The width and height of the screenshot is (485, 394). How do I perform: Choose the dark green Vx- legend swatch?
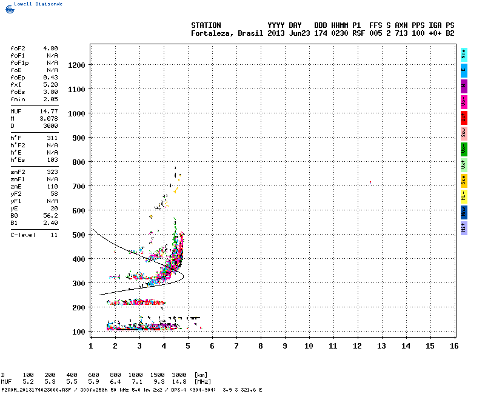pyautogui.click(x=464, y=149)
